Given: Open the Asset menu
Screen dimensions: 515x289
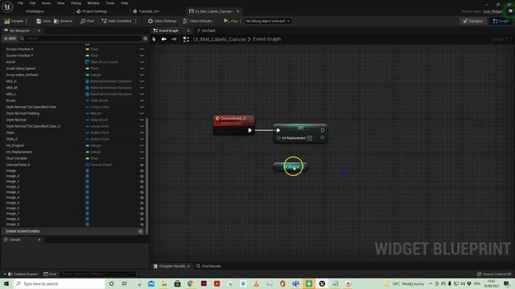Looking at the screenshot, I should pyautogui.click(x=47, y=3).
